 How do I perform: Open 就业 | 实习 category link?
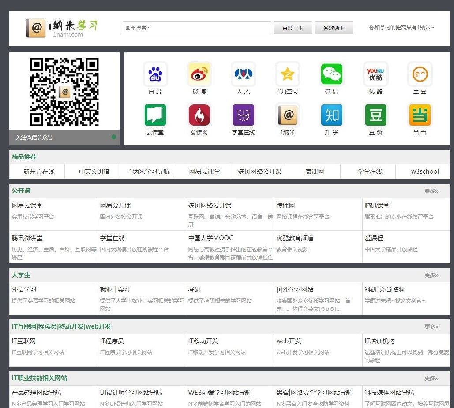115,289
